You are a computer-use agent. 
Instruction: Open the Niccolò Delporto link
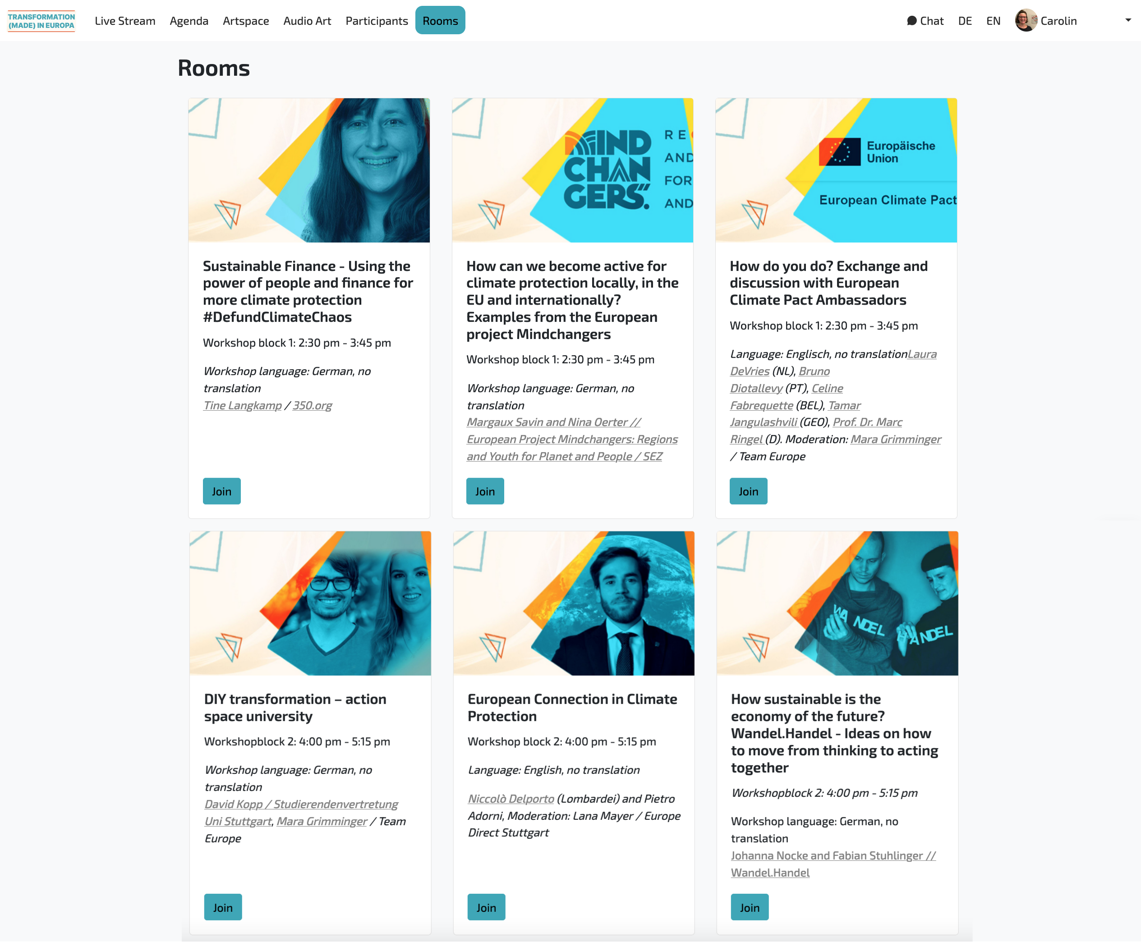[x=511, y=799]
